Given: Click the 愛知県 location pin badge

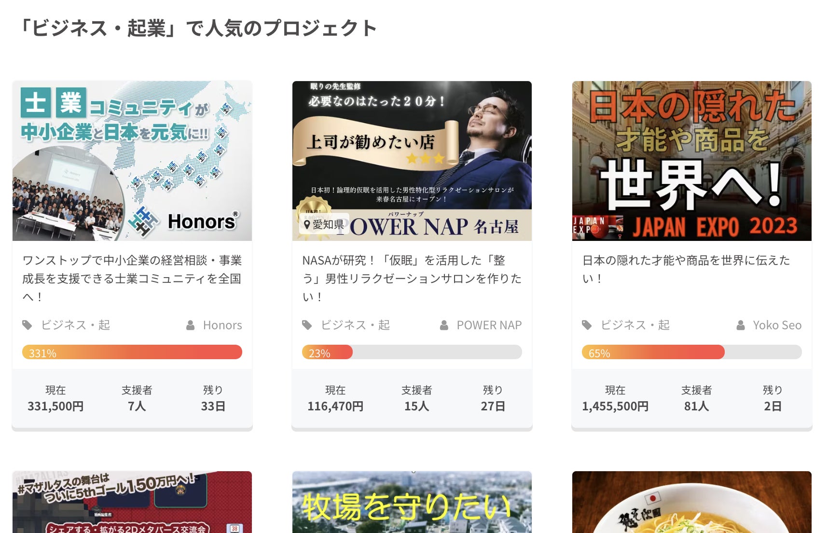Looking at the screenshot, I should (324, 224).
